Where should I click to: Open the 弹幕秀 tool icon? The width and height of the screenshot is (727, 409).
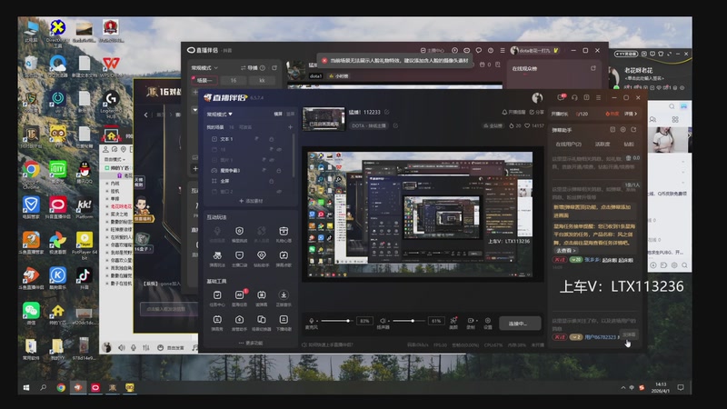[x=217, y=320]
